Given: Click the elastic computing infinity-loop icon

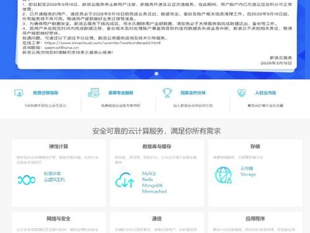Looking at the screenshot, I should [x=26, y=180].
